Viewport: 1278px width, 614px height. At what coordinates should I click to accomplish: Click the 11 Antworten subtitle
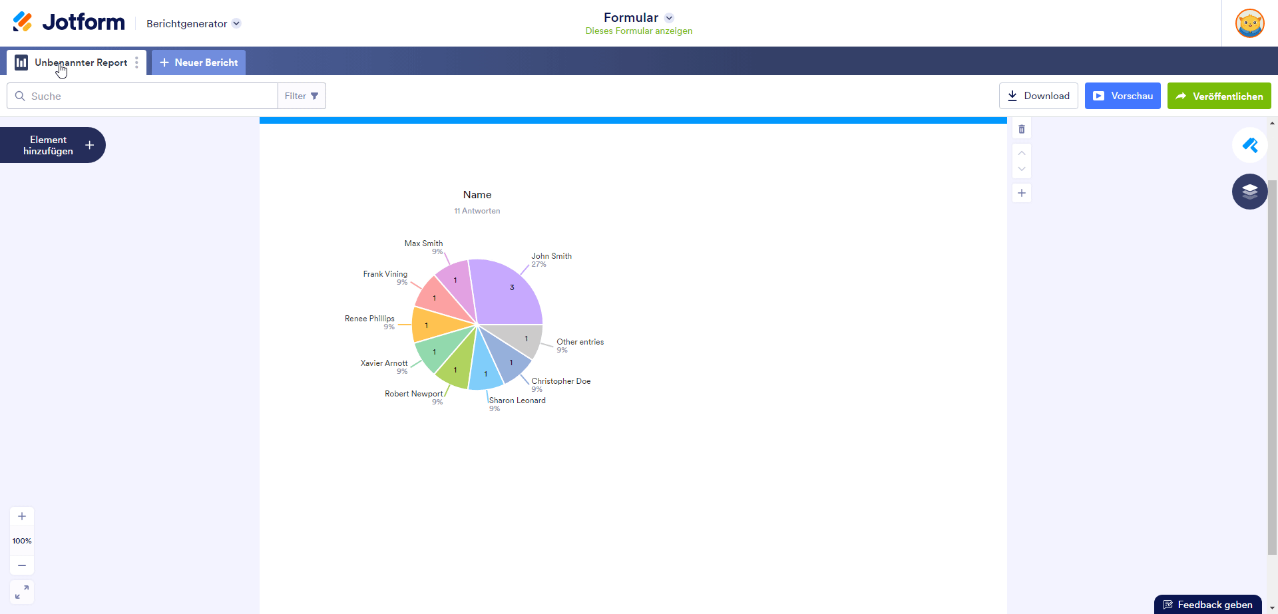(x=477, y=211)
